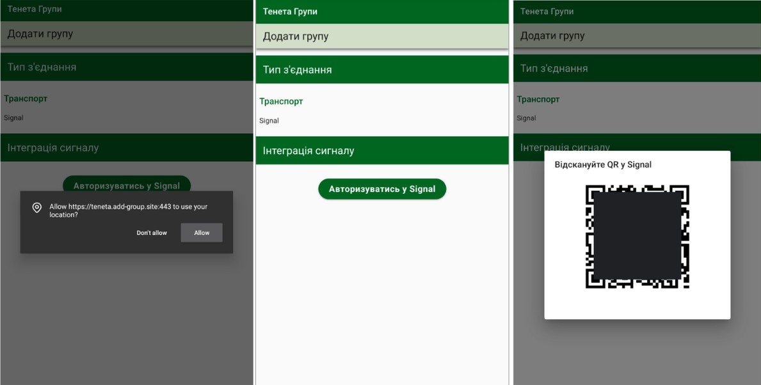Click Signal transport value on middle screen
Screen dimensions: 761x385
point(269,120)
